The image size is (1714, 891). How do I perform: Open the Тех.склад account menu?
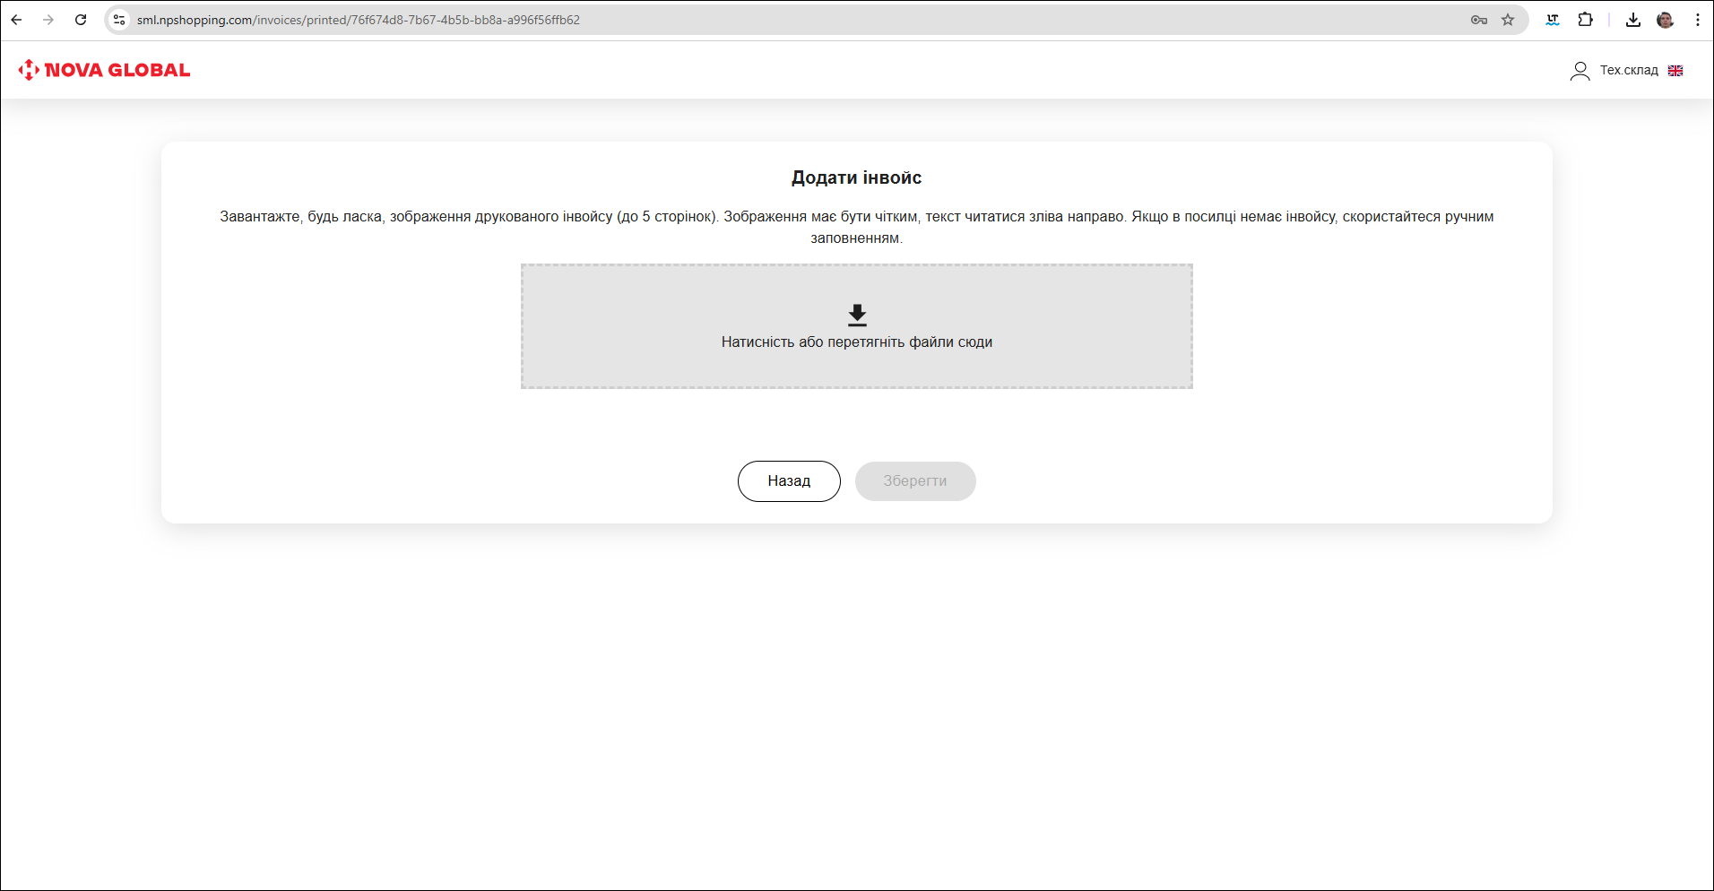[x=1629, y=71]
